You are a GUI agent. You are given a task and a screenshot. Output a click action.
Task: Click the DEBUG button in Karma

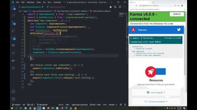pos(177,14)
